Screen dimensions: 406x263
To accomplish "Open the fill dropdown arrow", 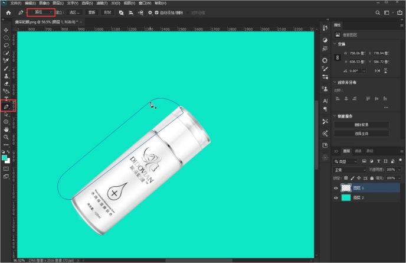I will 400,178.
